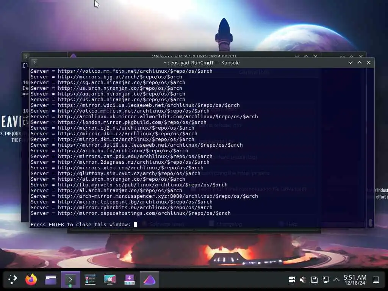Viewport: 388px width, 291px height.
Task: Close the eos_yad_RunCmdT Konsole window
Action: 369,63
